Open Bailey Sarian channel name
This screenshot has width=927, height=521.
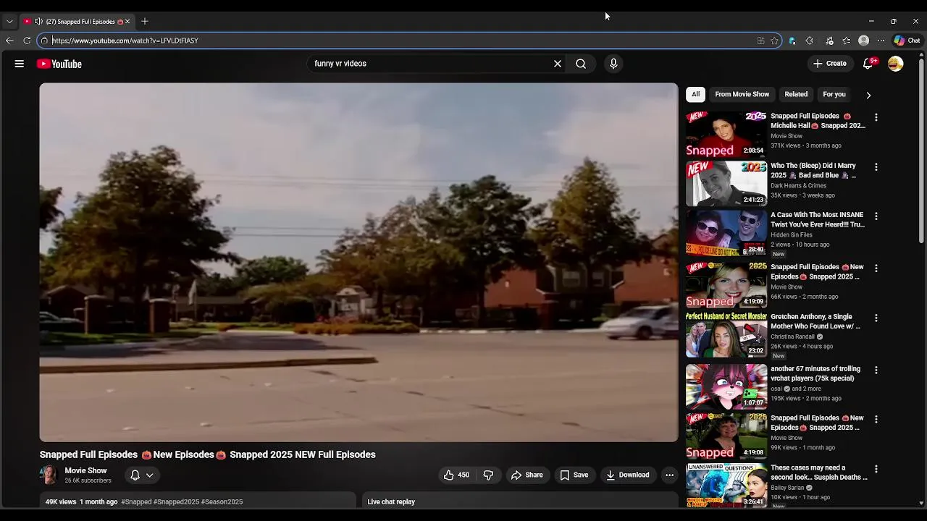[787, 488]
